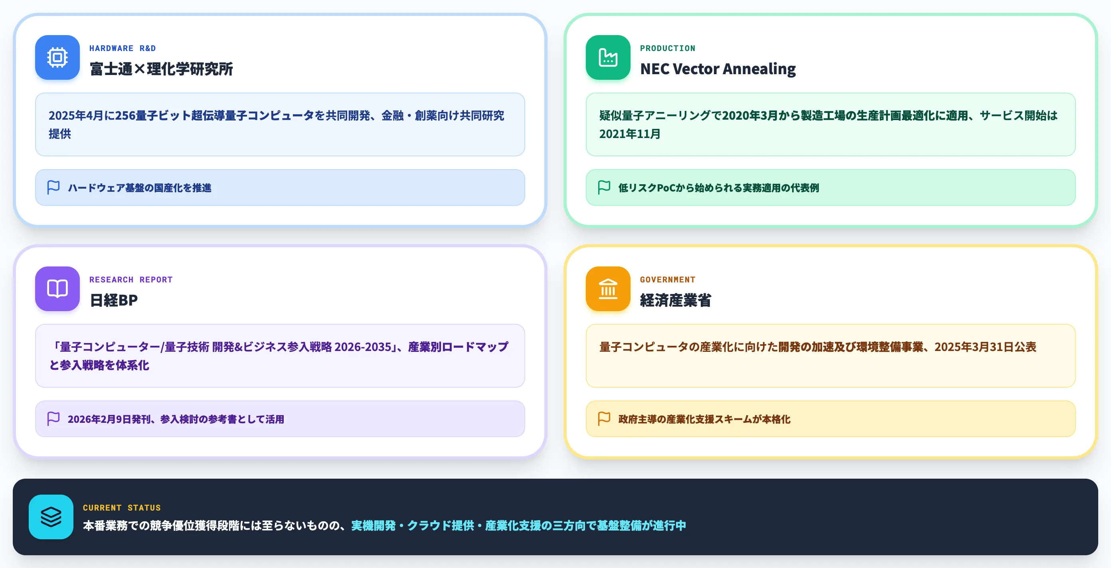Click the cyan layers icon in Current Status bar

click(x=51, y=517)
